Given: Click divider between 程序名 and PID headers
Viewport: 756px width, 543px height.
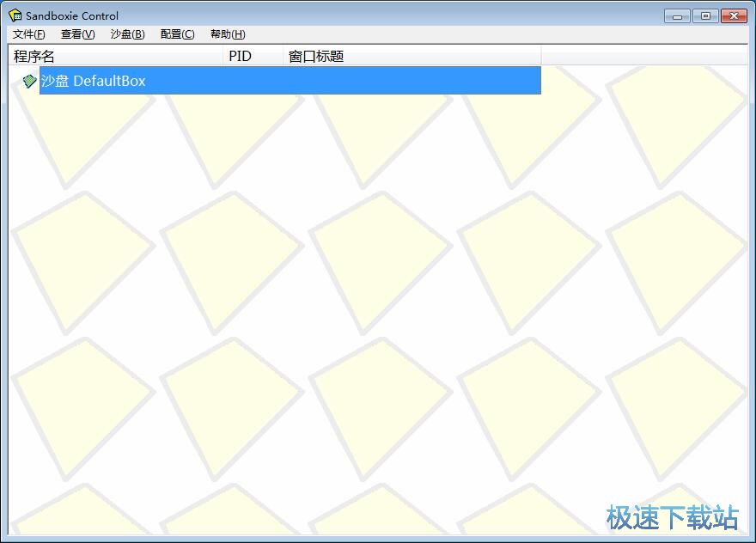Looking at the screenshot, I should (223, 57).
